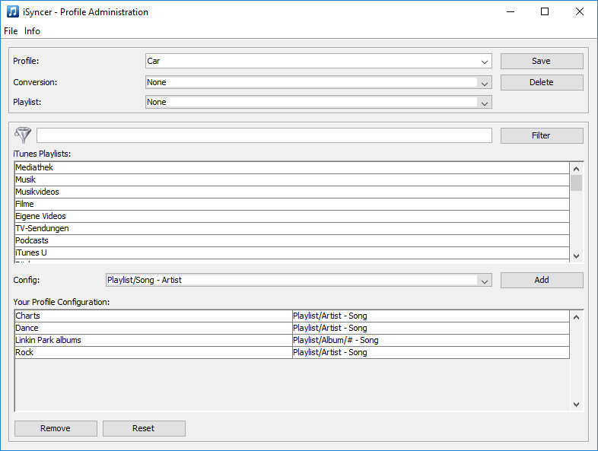Reset the profile configuration

coord(144,428)
